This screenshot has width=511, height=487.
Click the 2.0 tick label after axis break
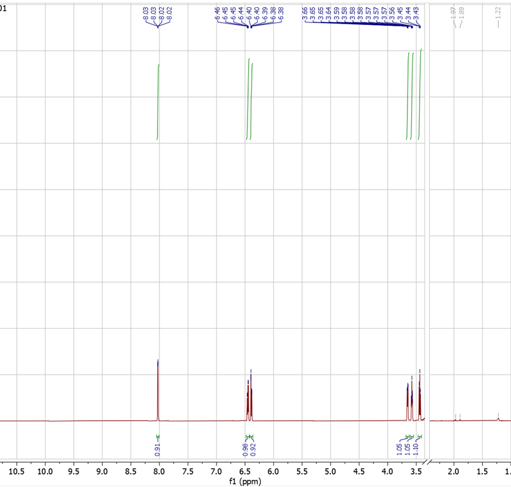coord(454,472)
